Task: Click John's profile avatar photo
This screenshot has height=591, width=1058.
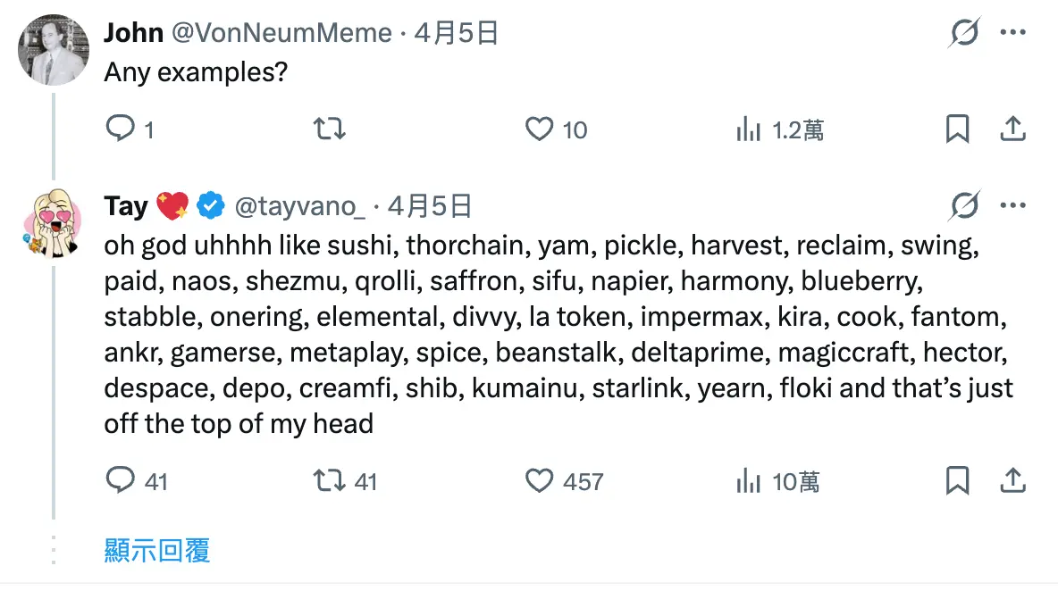Action: tap(54, 50)
